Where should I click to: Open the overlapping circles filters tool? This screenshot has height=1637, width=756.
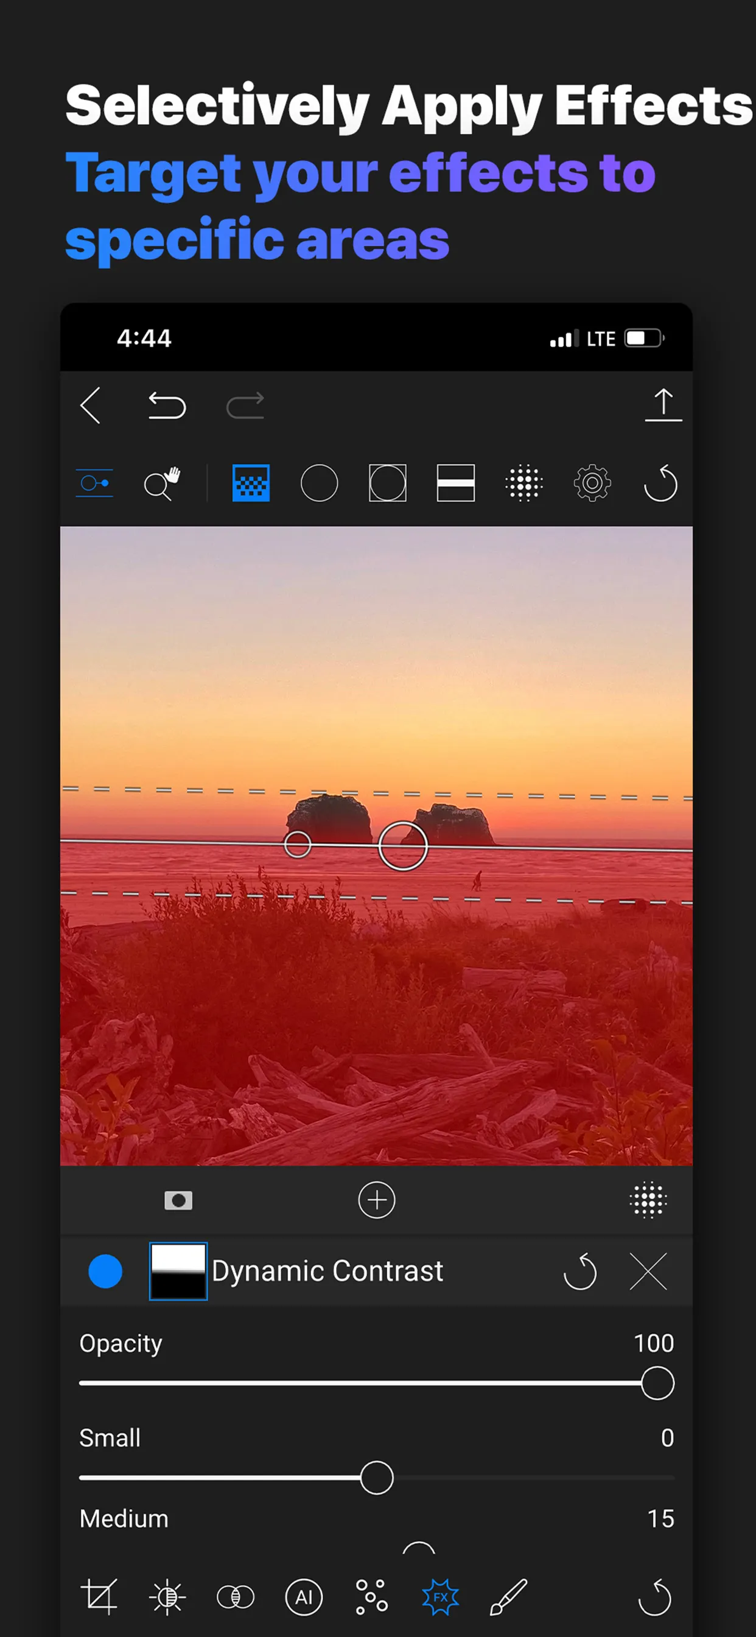(x=236, y=1596)
